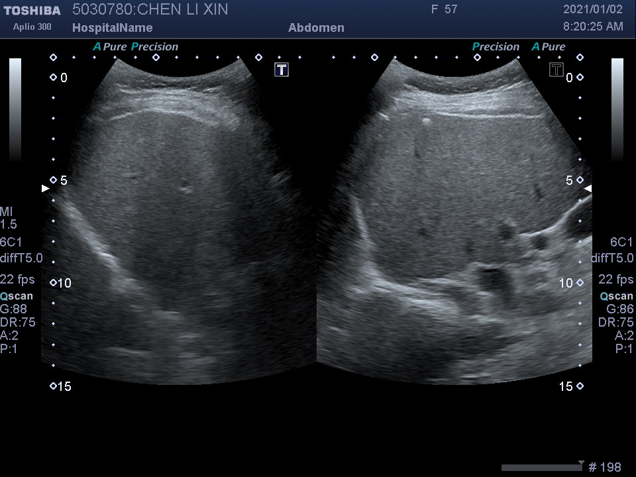
Task: Toggle the right Precision imaging label
Action: coord(496,47)
